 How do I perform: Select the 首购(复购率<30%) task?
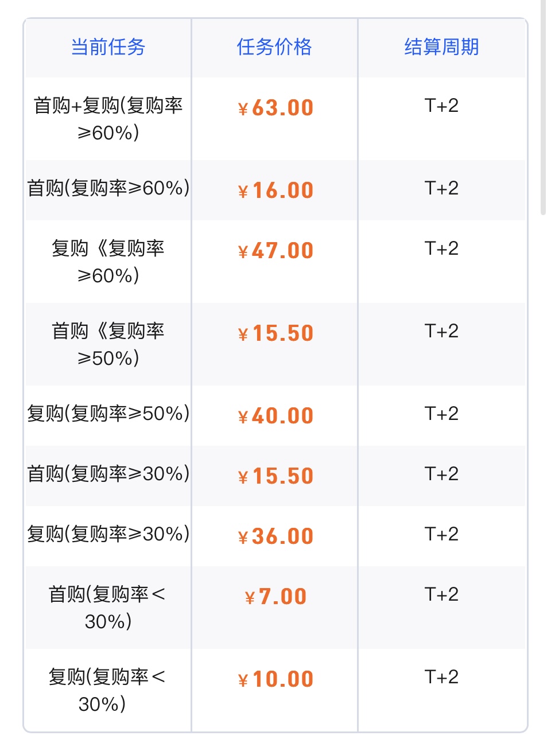point(108,608)
